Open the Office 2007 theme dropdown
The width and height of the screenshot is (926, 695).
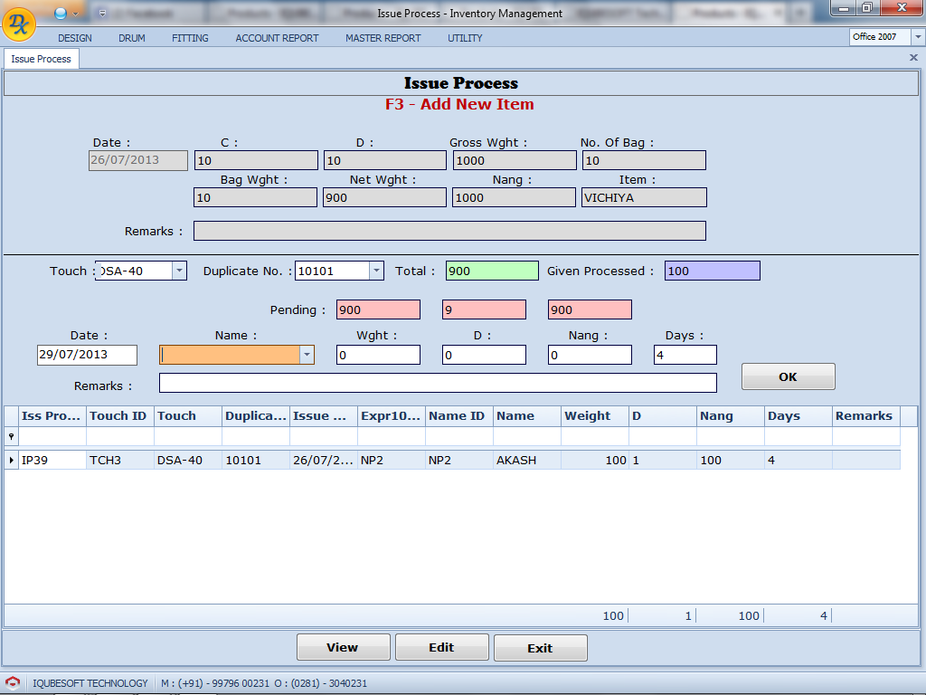click(x=917, y=37)
